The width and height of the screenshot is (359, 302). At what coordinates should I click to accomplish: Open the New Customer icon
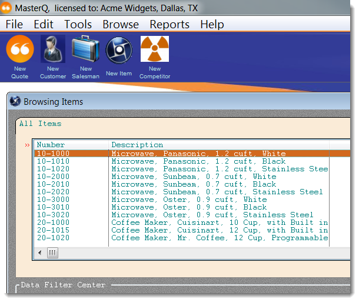pos(53,49)
